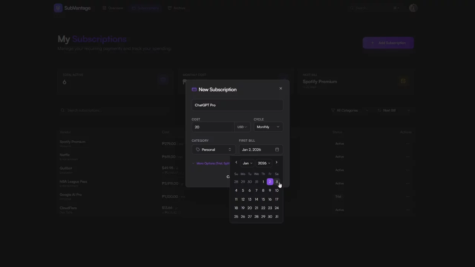Open the USD currency dropdown
The height and width of the screenshot is (267, 475).
[x=242, y=127]
